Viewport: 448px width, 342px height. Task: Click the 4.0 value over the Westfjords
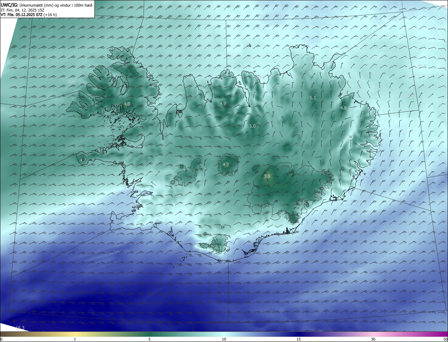click(x=127, y=104)
